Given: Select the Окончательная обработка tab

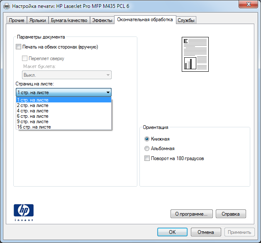Looking at the screenshot, I should tap(145, 19).
